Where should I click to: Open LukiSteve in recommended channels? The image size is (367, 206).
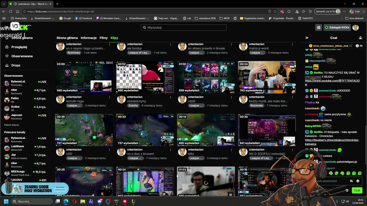tap(25, 148)
